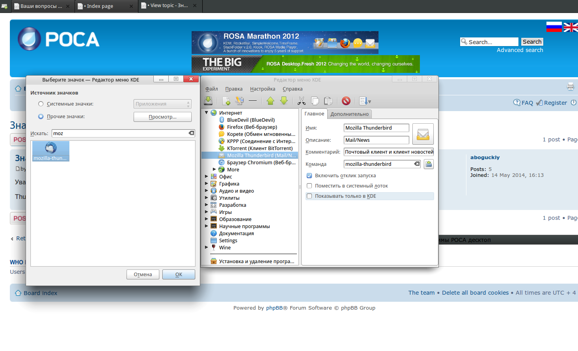Collapse the Интернет tree category
The width and height of the screenshot is (578, 351).
pos(206,113)
